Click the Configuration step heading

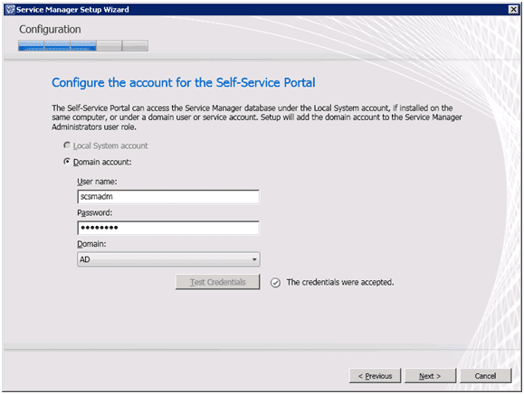pyautogui.click(x=50, y=29)
